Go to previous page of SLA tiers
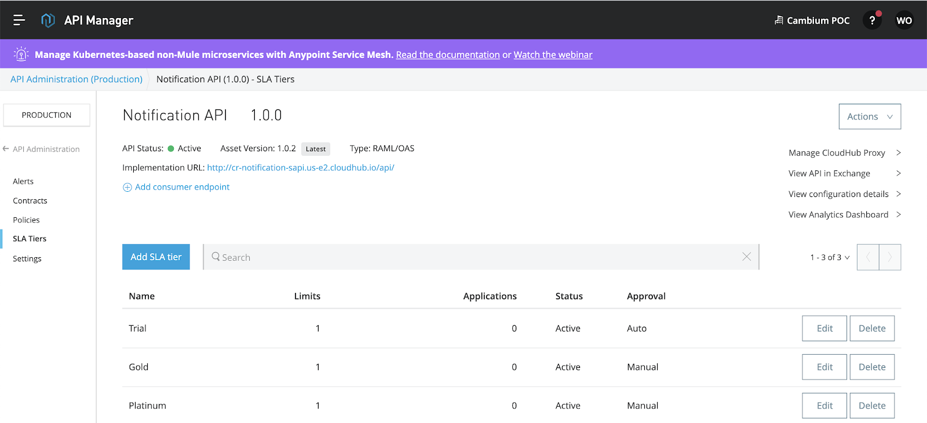 [x=868, y=257]
